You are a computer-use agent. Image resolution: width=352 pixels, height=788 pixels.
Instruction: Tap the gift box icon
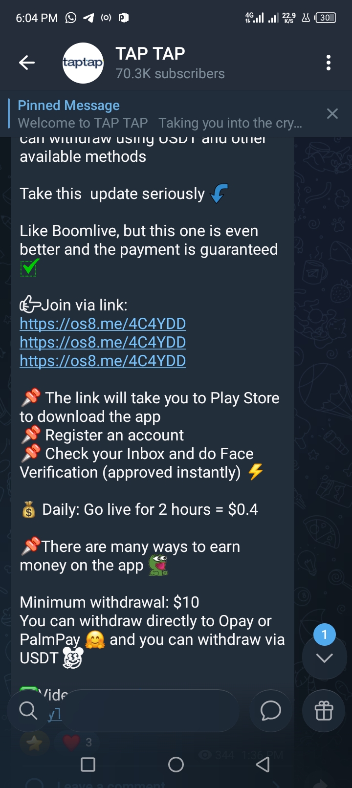pos(324,711)
